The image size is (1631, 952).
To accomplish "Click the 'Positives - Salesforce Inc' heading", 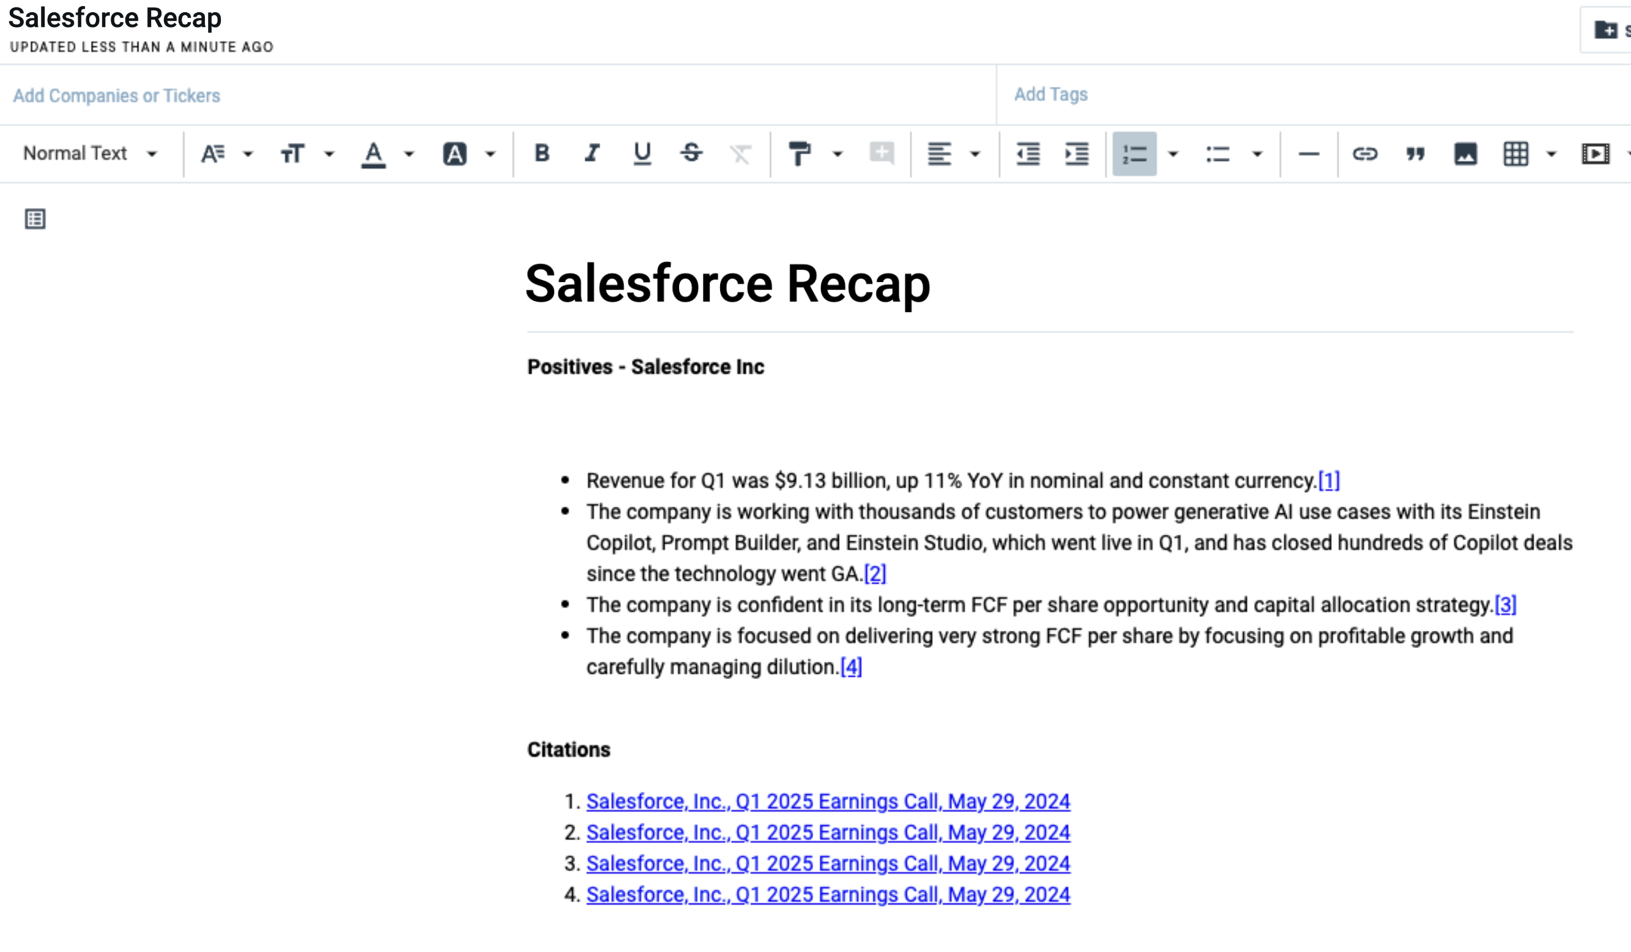I will (646, 367).
